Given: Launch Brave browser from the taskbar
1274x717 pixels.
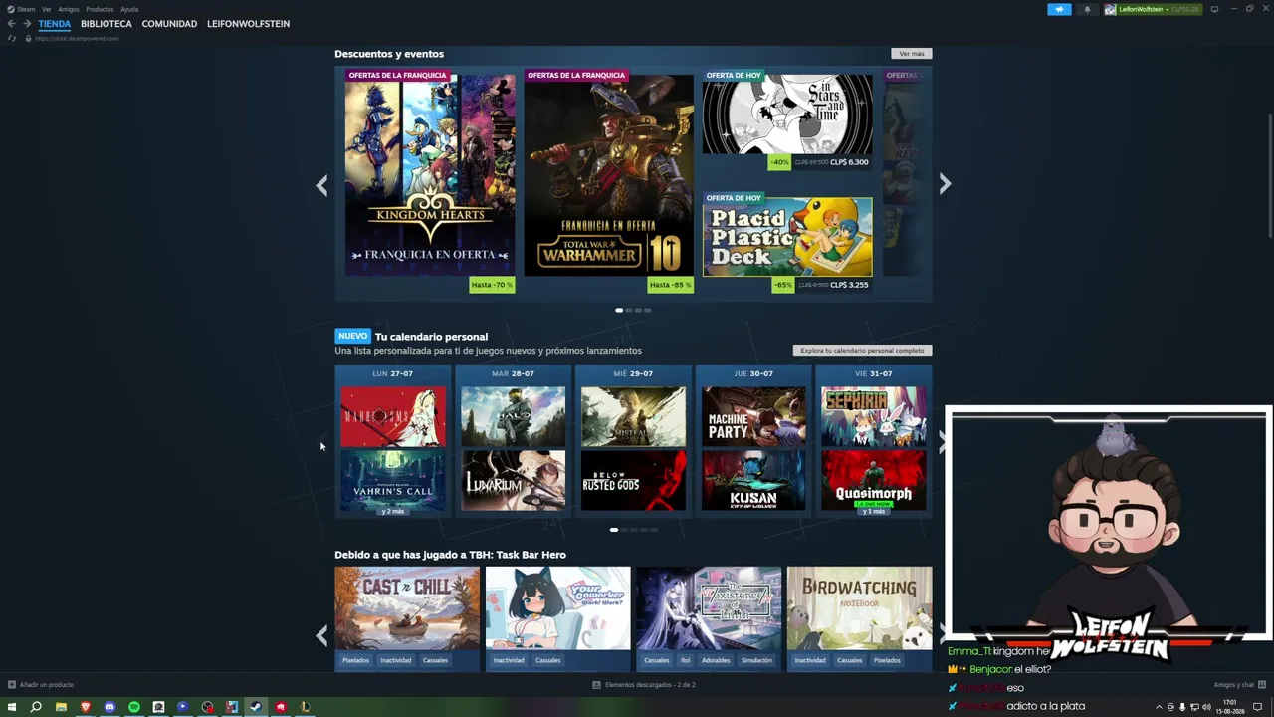Looking at the screenshot, I should click(86, 707).
